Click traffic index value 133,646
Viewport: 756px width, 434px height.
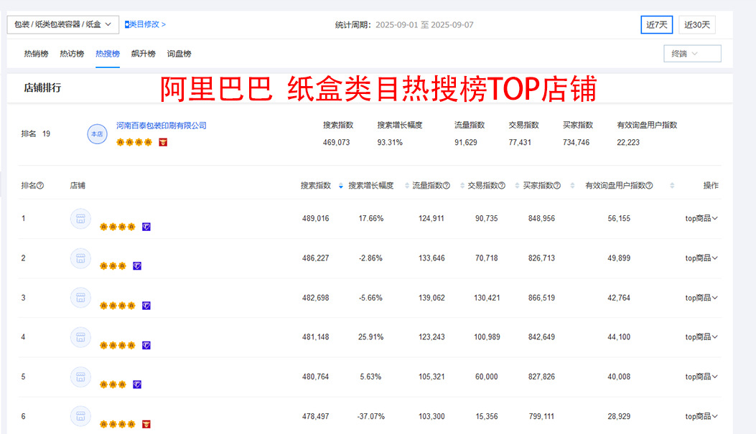431,258
